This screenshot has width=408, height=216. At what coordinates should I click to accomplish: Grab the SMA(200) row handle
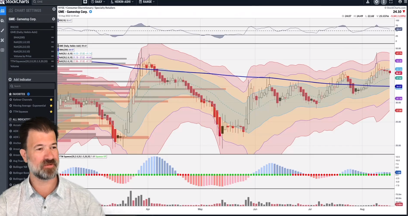52,37
